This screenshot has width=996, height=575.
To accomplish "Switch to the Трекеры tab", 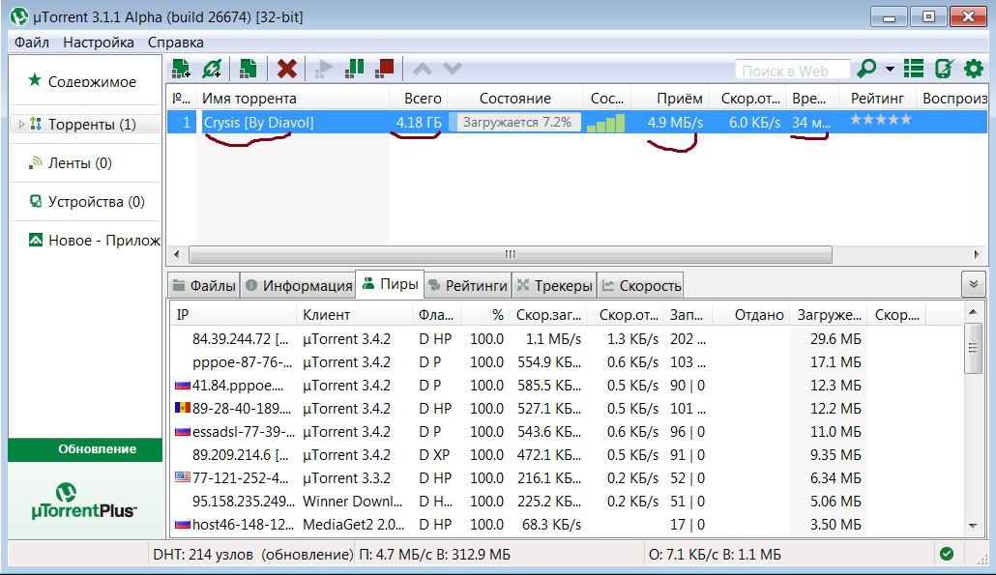I will (x=554, y=285).
